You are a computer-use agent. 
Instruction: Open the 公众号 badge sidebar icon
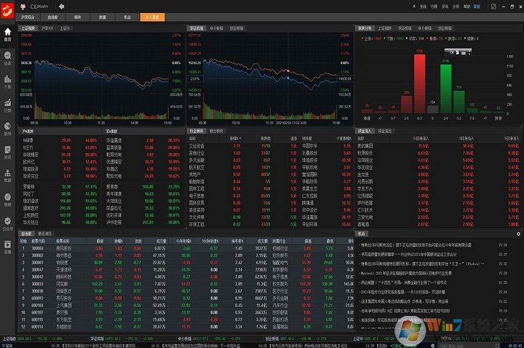pyautogui.click(x=7, y=224)
